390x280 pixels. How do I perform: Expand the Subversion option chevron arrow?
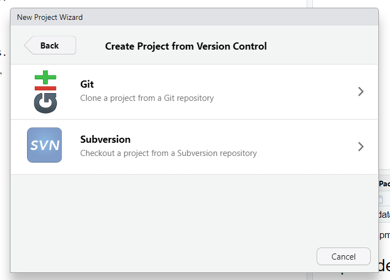tap(361, 147)
